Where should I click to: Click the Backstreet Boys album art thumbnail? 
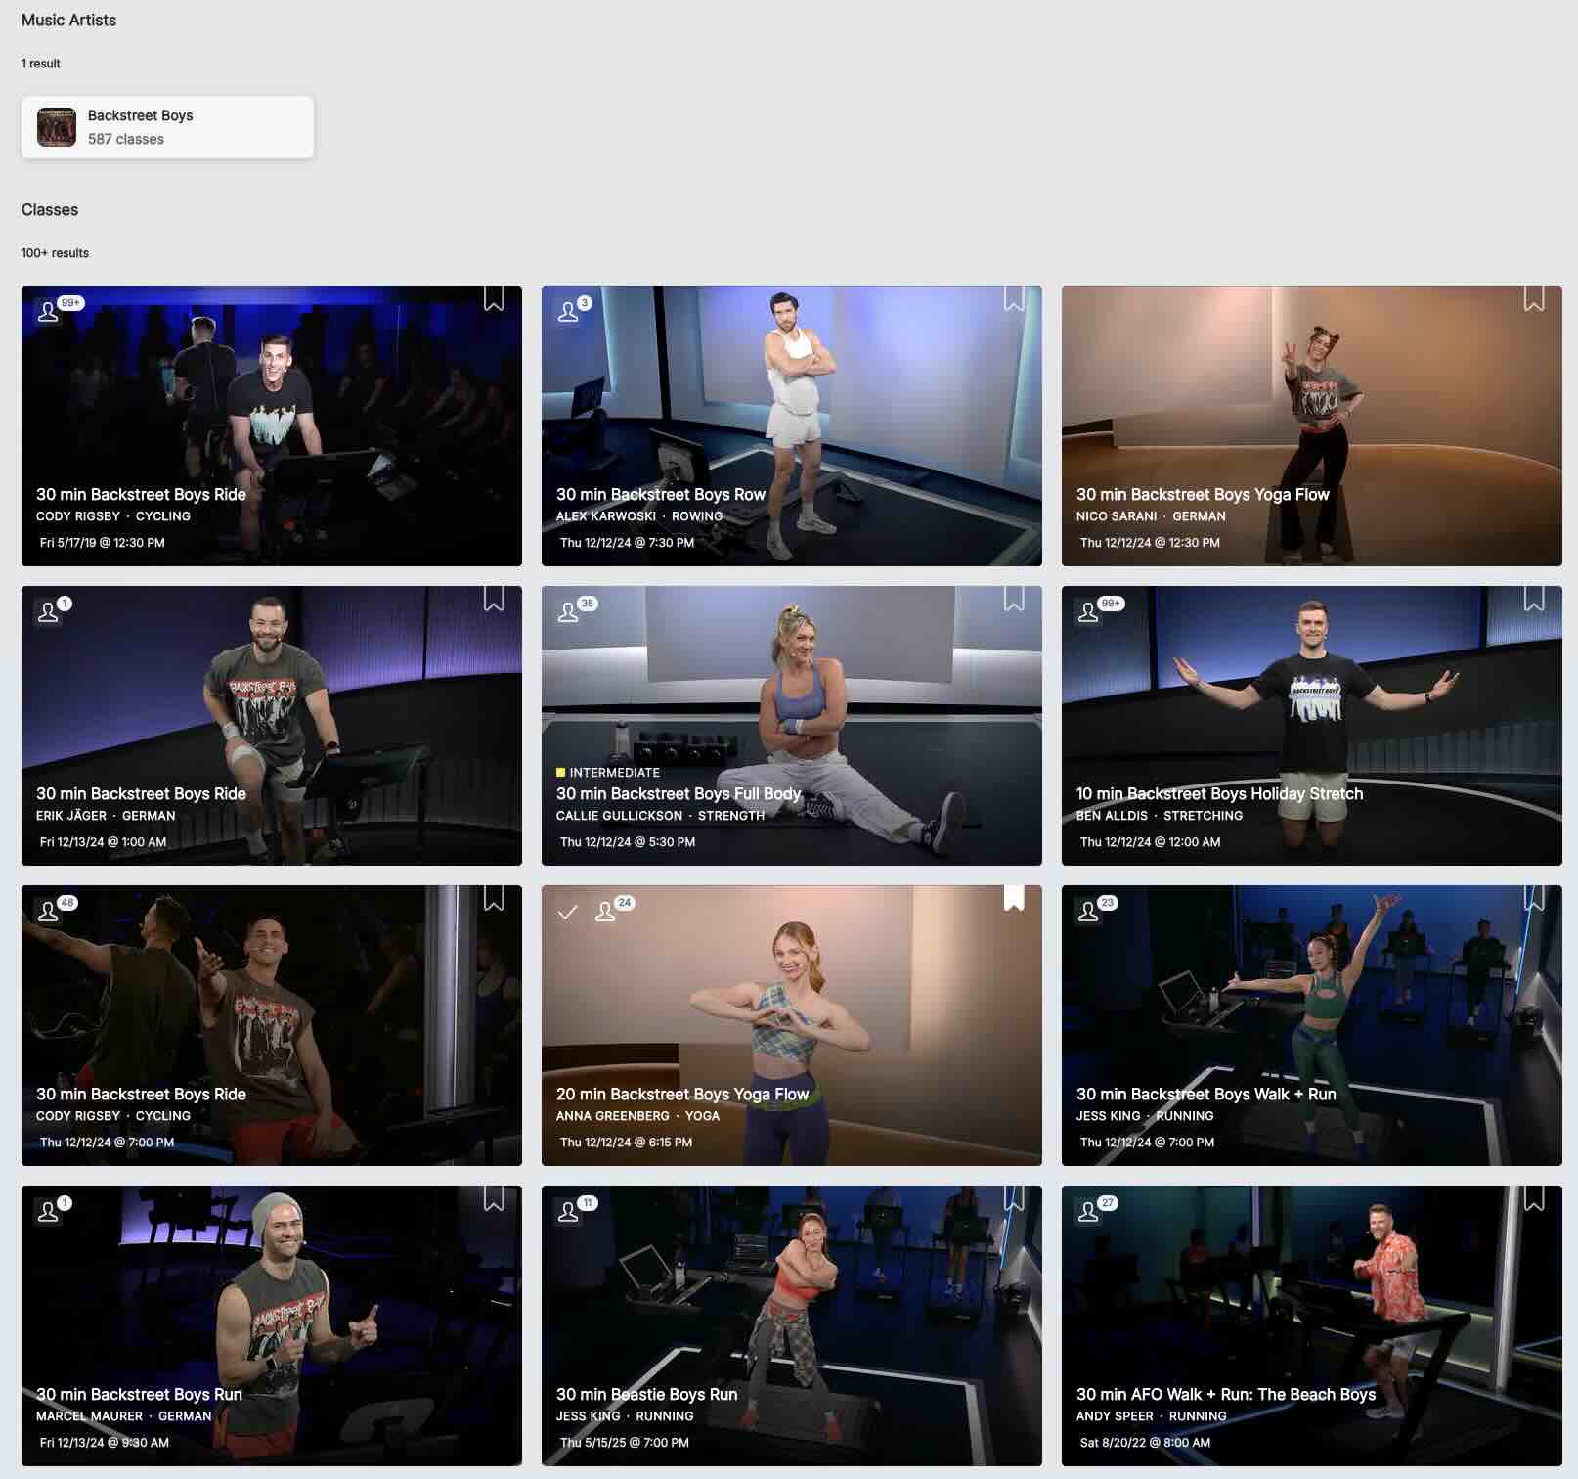57,127
